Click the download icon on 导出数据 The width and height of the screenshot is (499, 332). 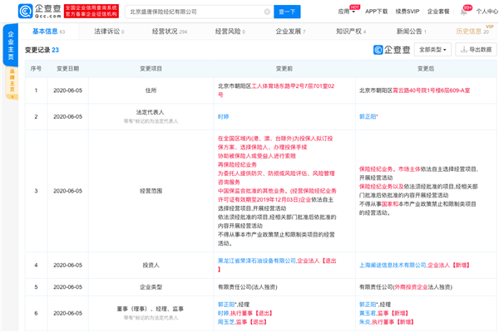464,50
